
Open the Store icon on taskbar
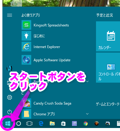(x=63, y=123)
